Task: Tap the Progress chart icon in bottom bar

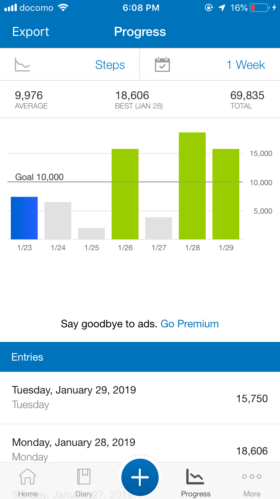Action: tap(196, 477)
